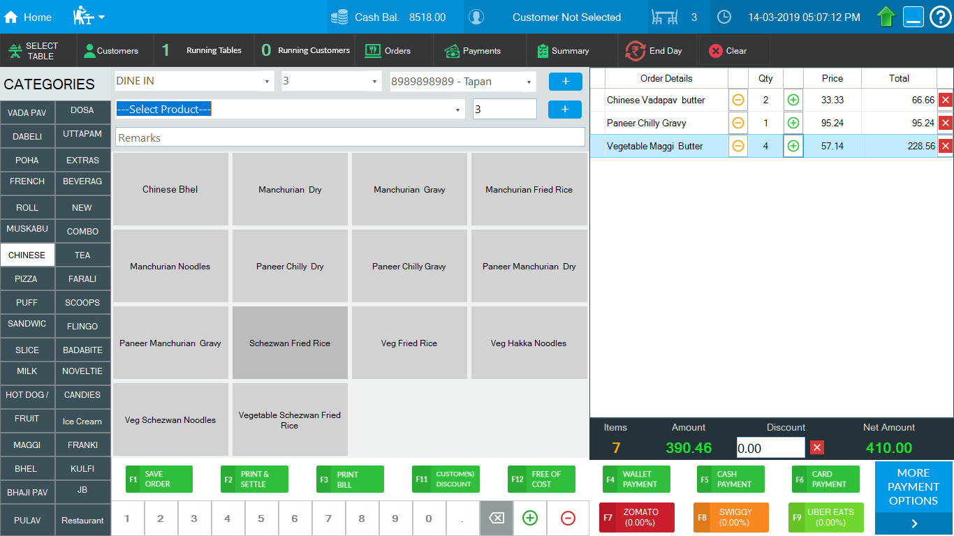The width and height of the screenshot is (954, 536).
Task: Add Schezwan Fried Rice to order
Action: tap(290, 343)
